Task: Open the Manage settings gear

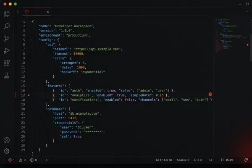Action: 7,151
